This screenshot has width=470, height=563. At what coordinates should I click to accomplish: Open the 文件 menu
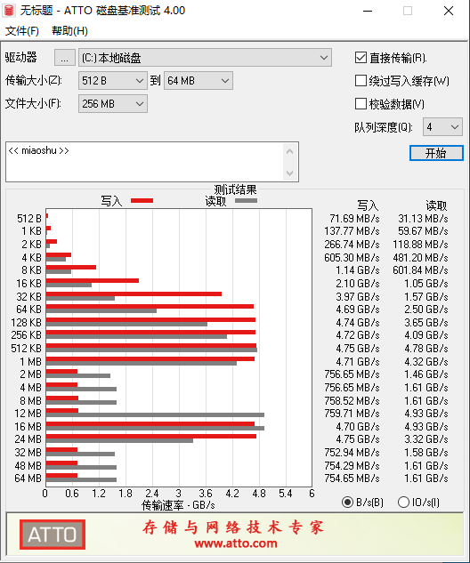tap(22, 31)
